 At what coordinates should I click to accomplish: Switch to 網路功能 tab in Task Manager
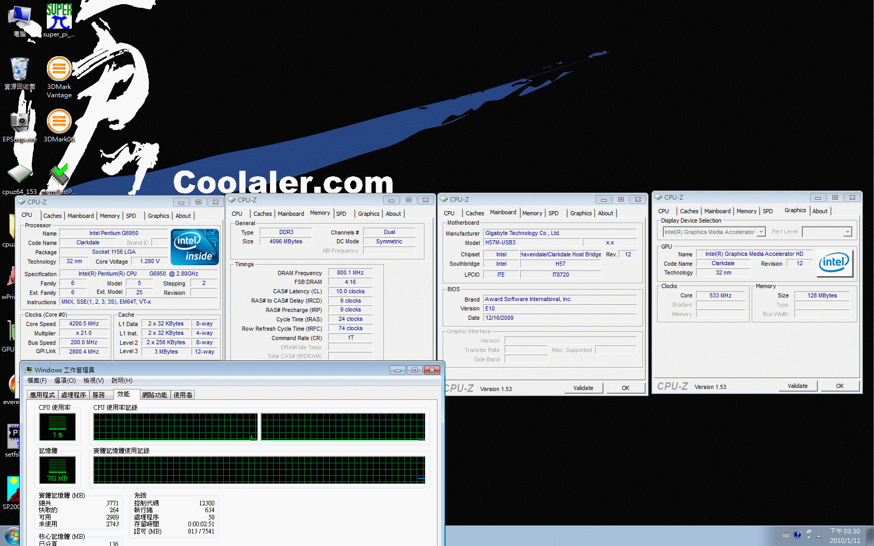click(155, 395)
